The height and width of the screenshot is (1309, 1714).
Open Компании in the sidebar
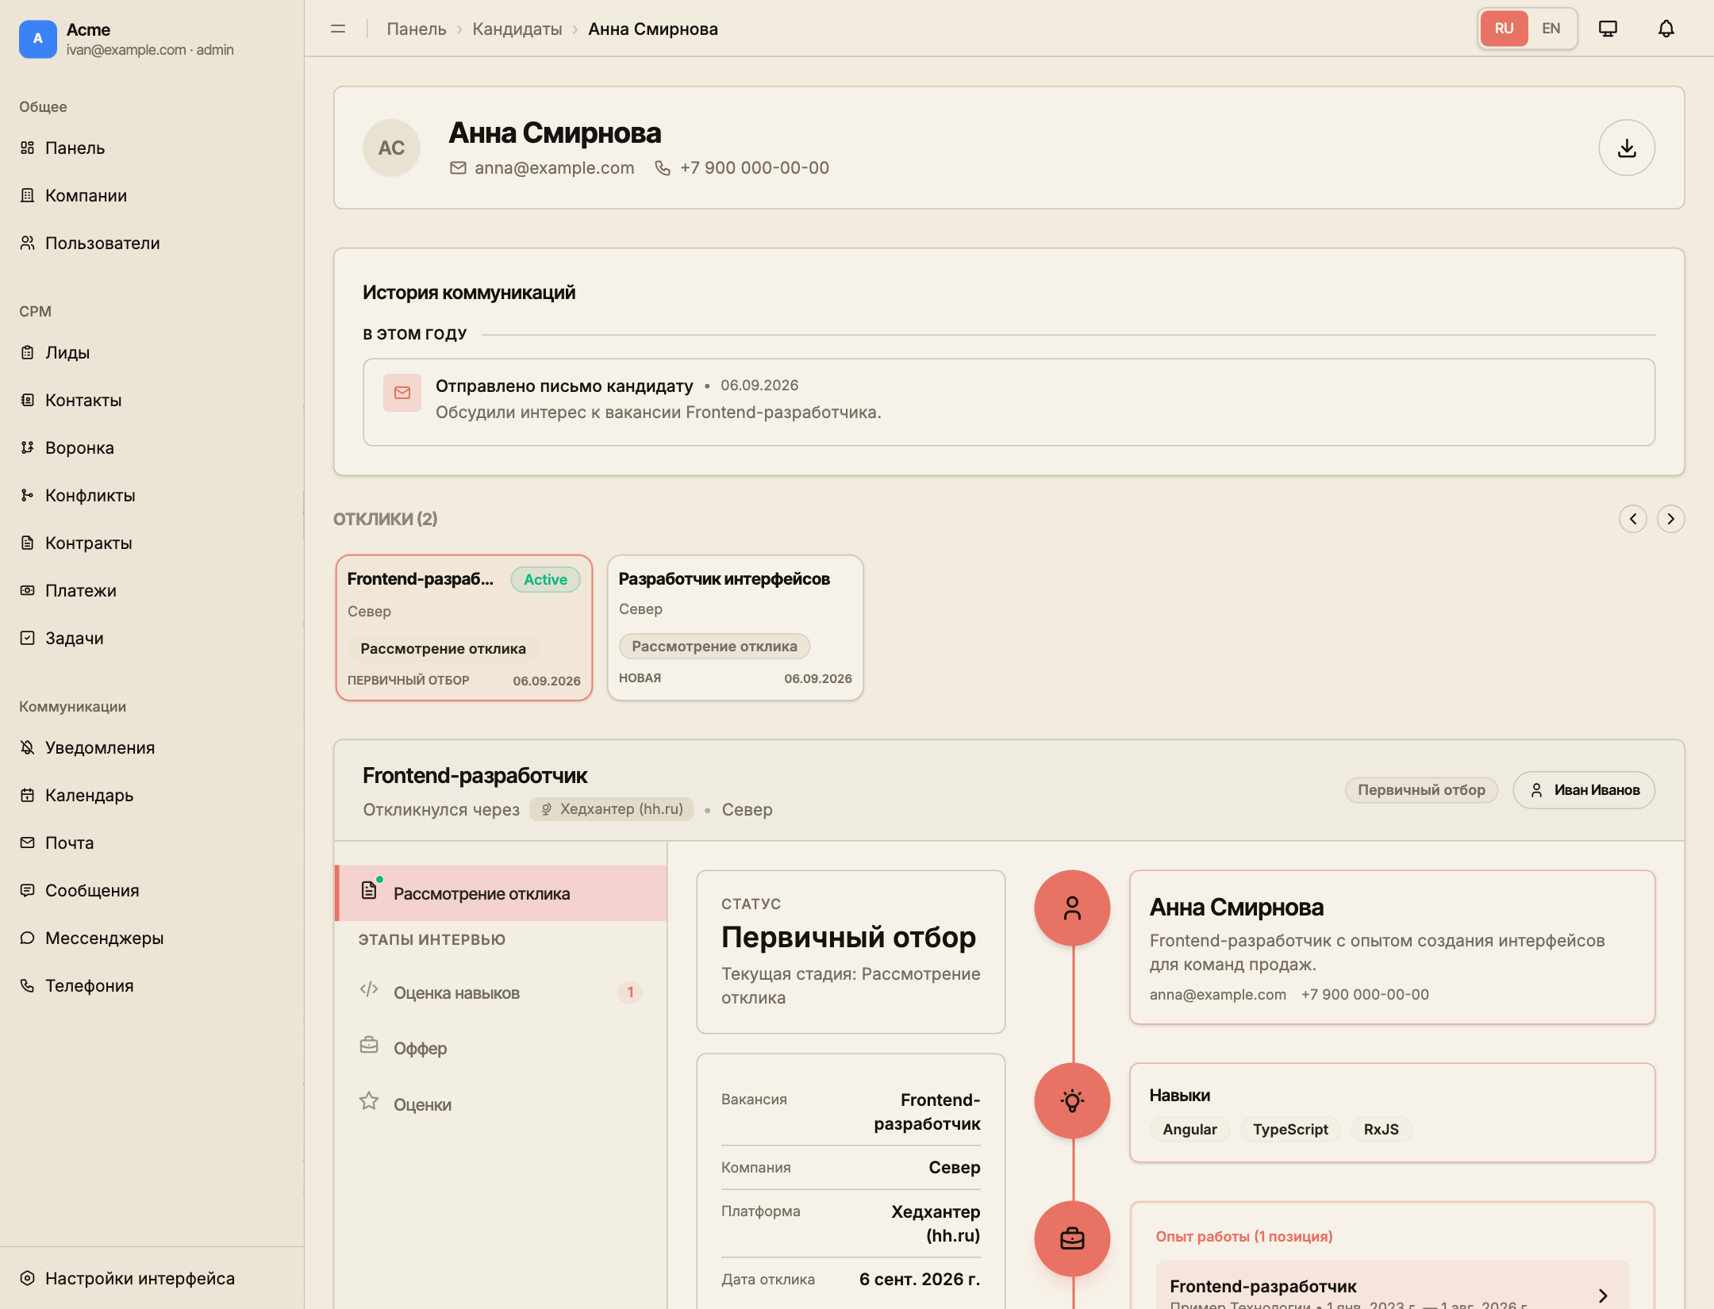coord(152,196)
